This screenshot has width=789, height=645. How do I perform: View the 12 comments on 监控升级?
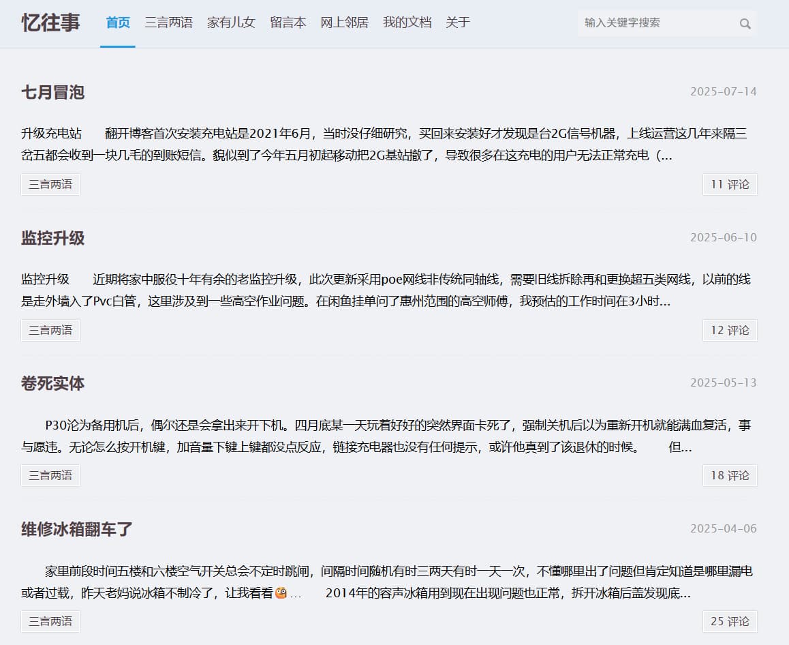coord(730,330)
